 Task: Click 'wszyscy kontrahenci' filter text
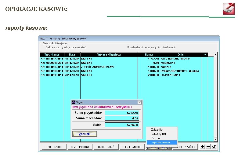click(160, 47)
